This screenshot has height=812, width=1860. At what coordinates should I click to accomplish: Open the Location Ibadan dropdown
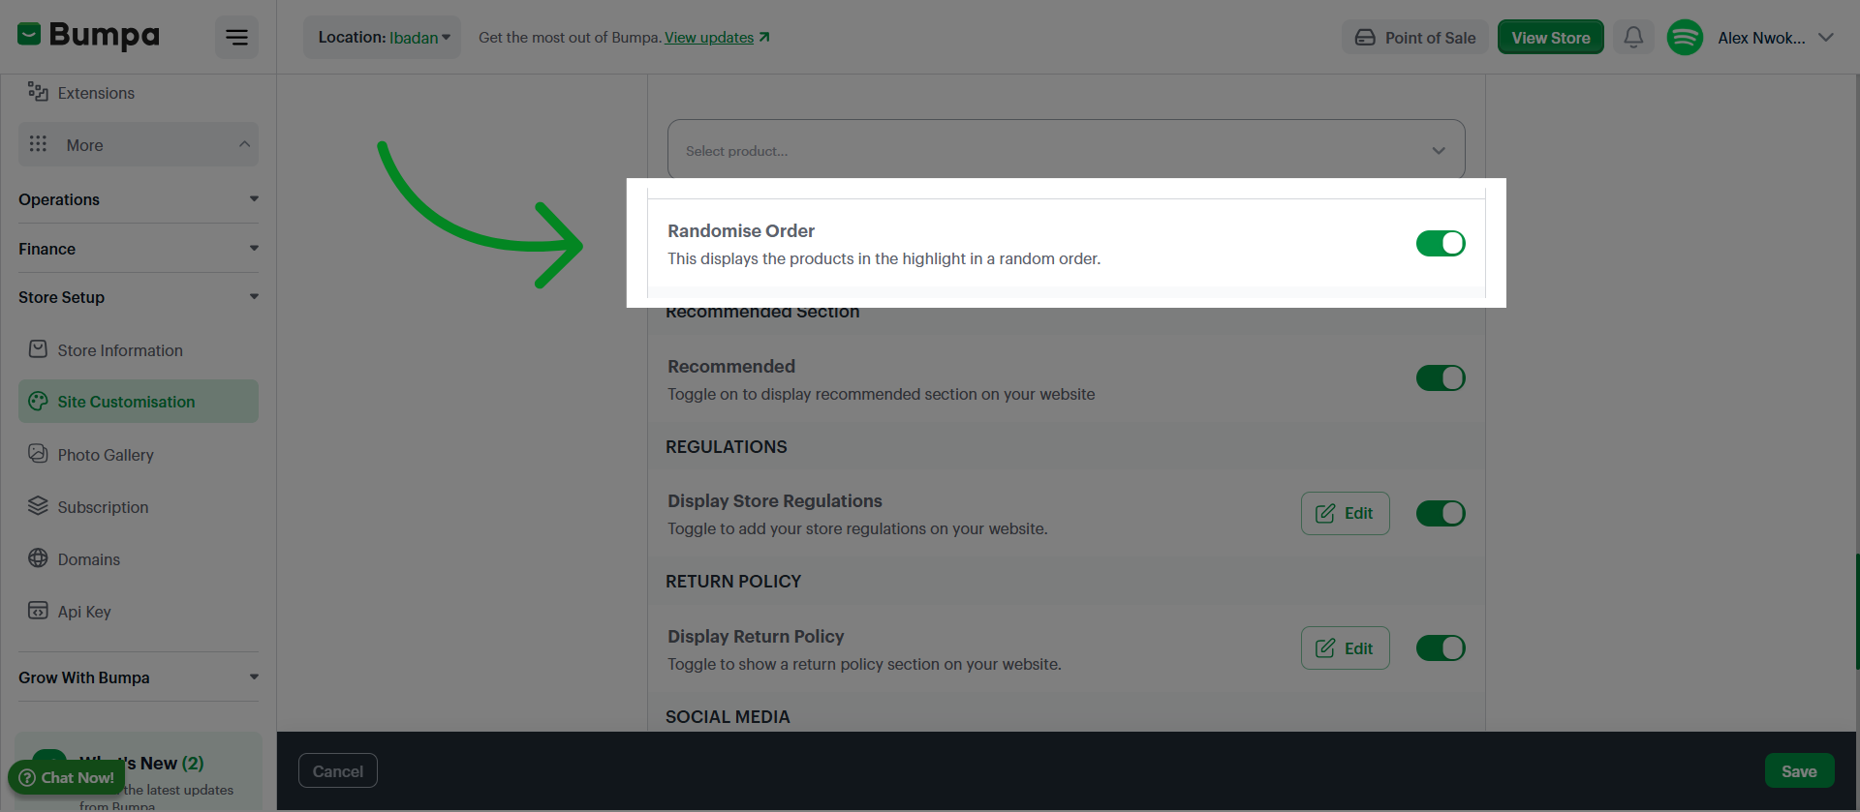(x=383, y=38)
